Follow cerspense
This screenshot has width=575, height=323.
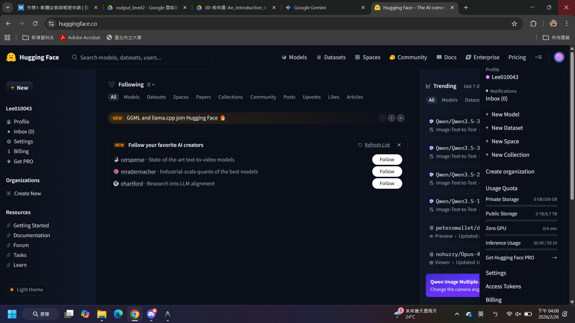point(387,159)
